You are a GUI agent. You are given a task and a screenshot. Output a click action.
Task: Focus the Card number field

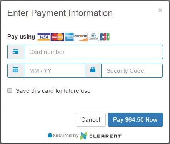[93, 52]
